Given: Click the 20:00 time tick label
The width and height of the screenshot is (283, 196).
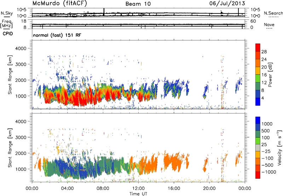Looking at the screenshot, I should pyautogui.click(x=209, y=189).
